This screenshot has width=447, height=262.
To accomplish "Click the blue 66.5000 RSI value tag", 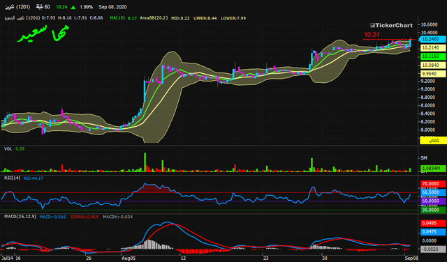I will 433,192.
